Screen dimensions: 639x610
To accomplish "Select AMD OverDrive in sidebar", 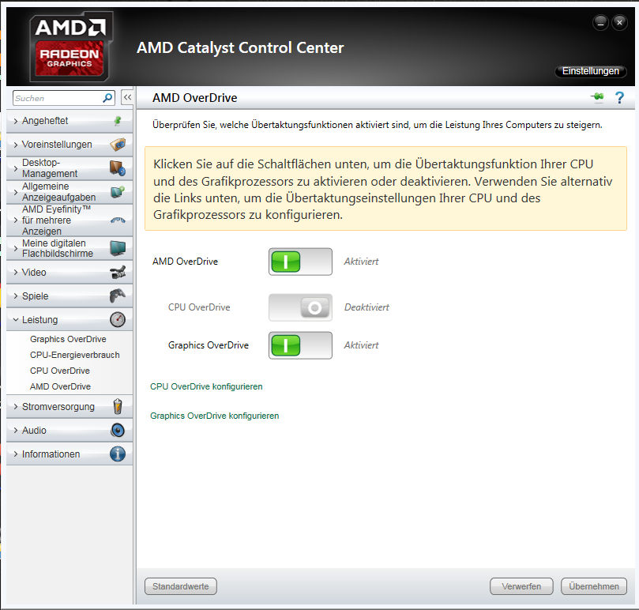I will [x=60, y=386].
